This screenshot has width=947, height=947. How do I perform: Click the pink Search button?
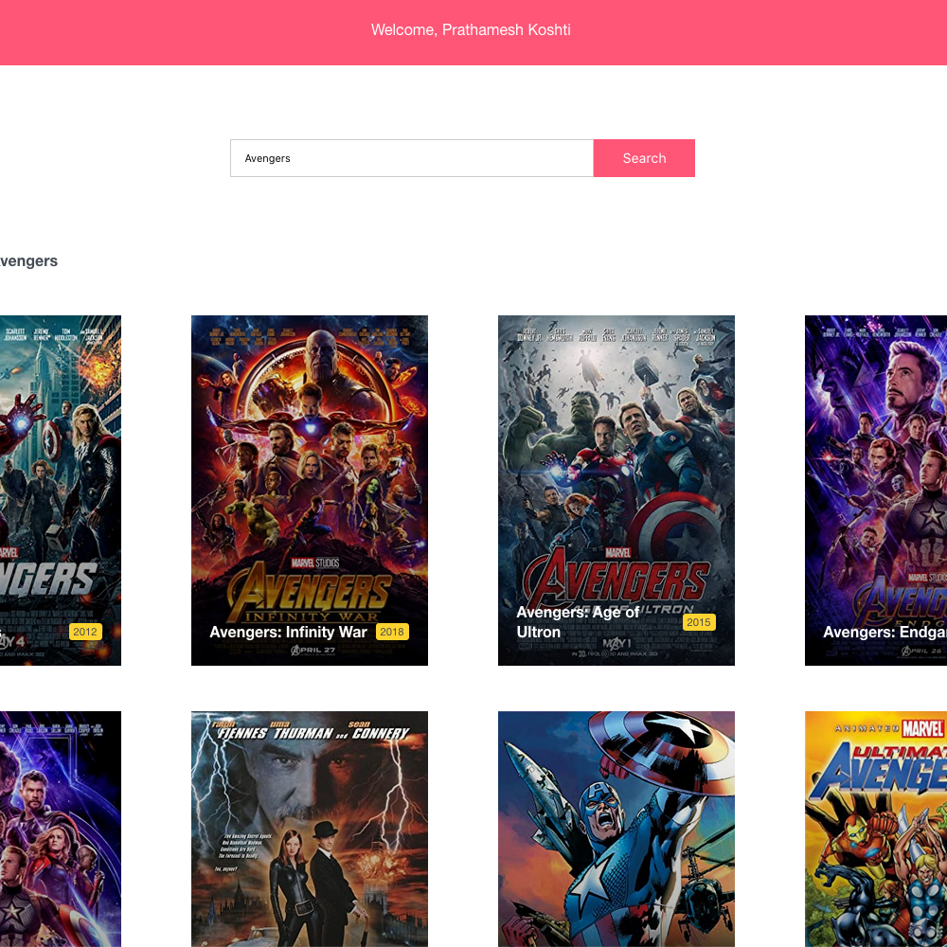[x=644, y=158]
